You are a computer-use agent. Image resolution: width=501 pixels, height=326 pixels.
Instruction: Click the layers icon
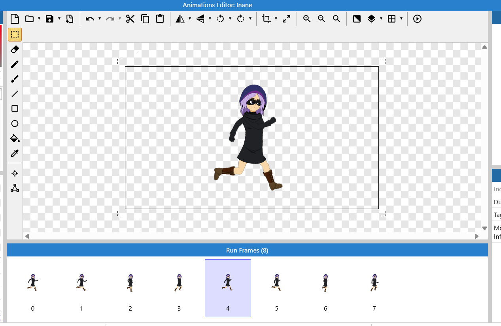(371, 19)
